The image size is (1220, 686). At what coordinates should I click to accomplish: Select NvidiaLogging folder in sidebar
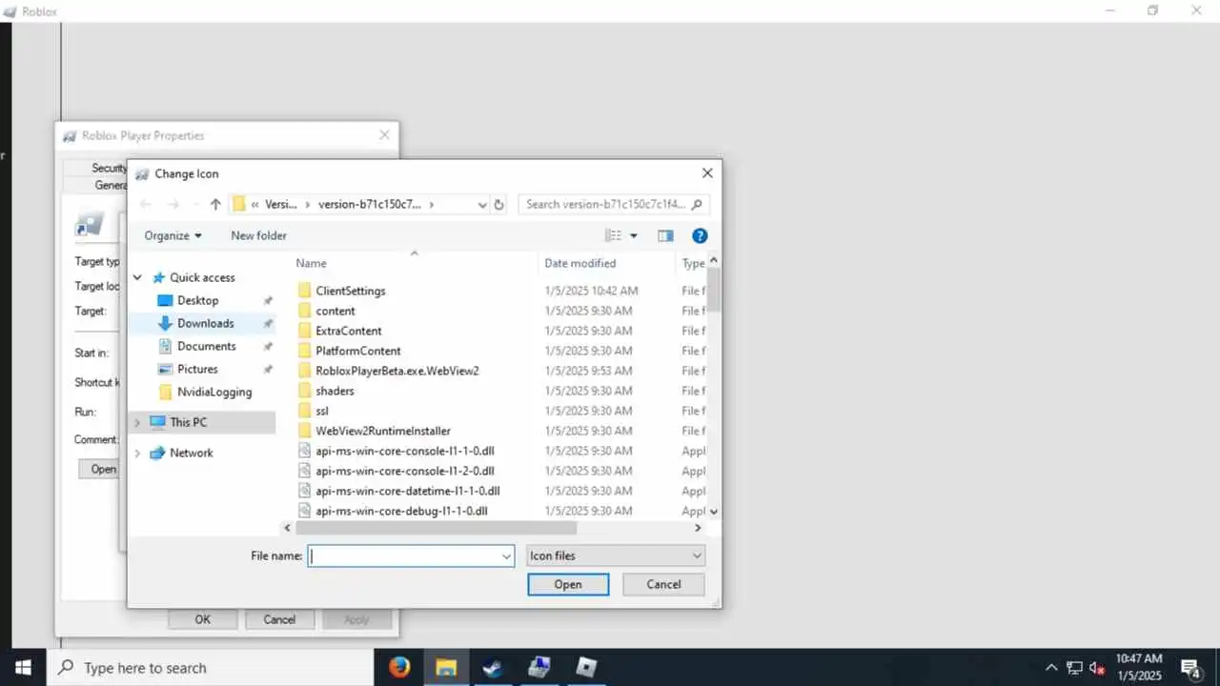[214, 392]
